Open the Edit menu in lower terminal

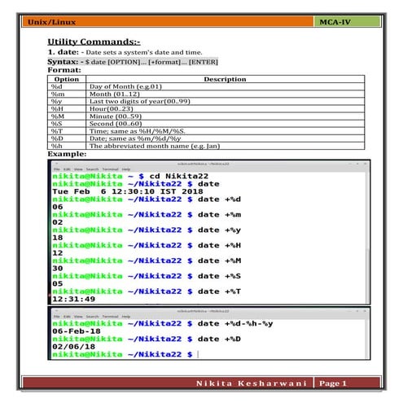67,317
